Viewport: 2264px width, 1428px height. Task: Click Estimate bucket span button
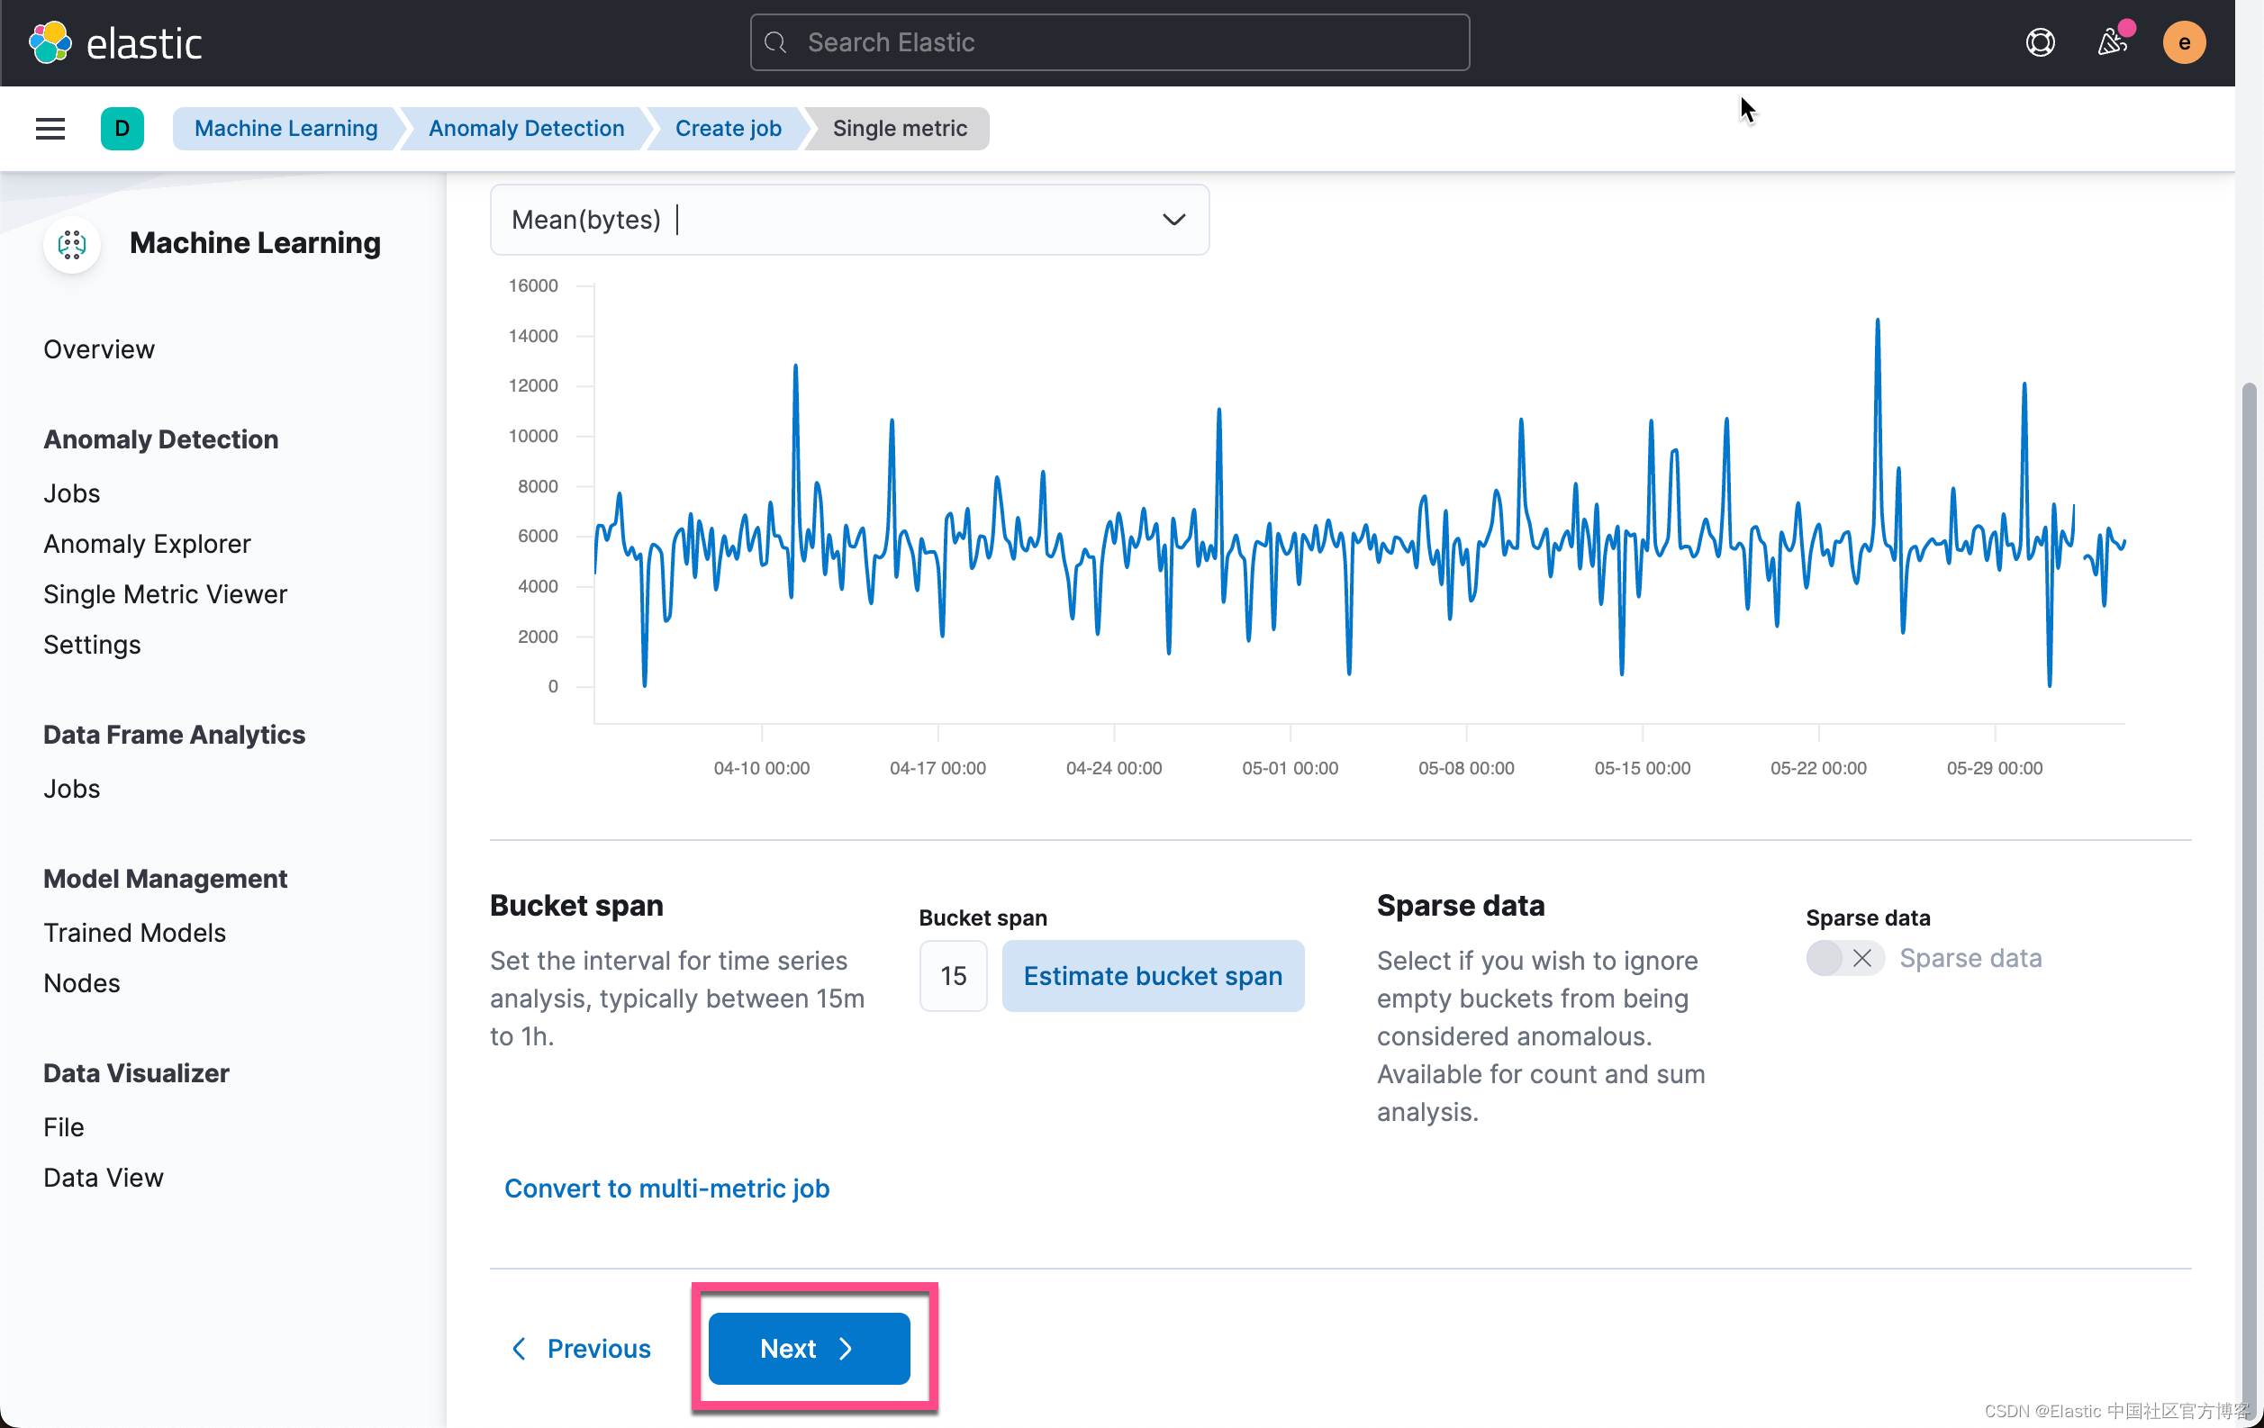pos(1153,976)
